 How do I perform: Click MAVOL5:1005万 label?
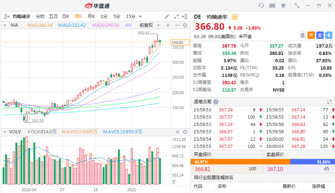pyautogui.click(x=80, y=132)
